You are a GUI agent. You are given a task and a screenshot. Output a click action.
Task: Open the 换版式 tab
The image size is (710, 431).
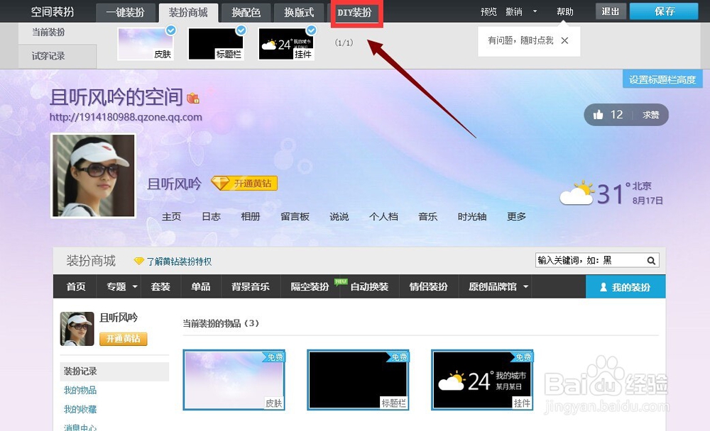(x=299, y=13)
